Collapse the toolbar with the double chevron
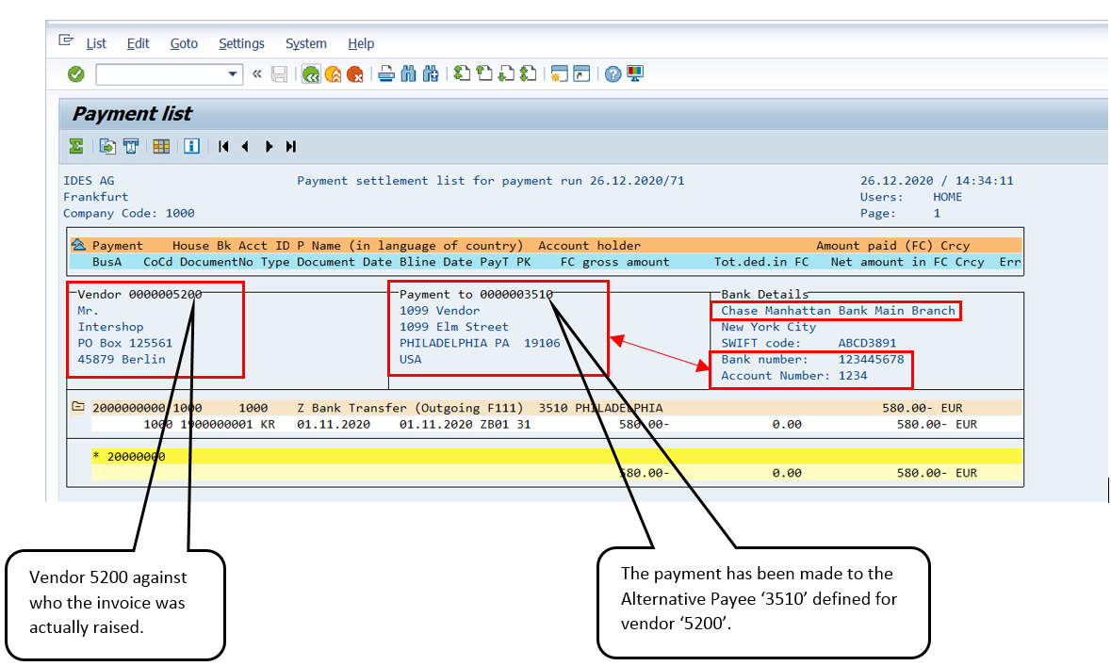This screenshot has height=666, width=1111. tap(255, 73)
